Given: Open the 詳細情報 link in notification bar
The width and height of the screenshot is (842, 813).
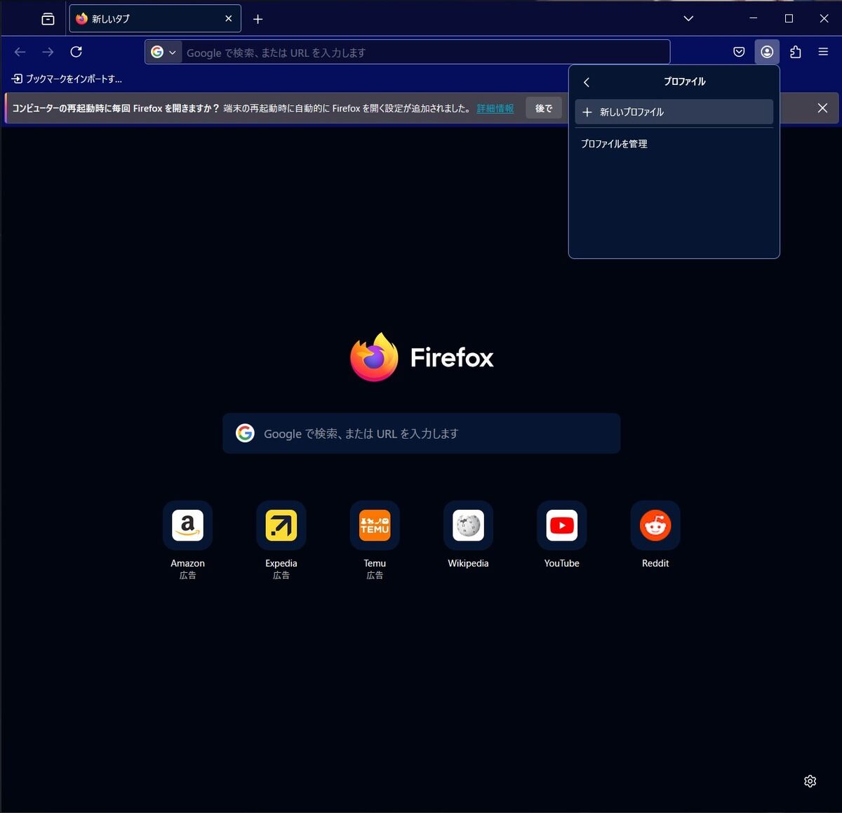Looking at the screenshot, I should 495,108.
